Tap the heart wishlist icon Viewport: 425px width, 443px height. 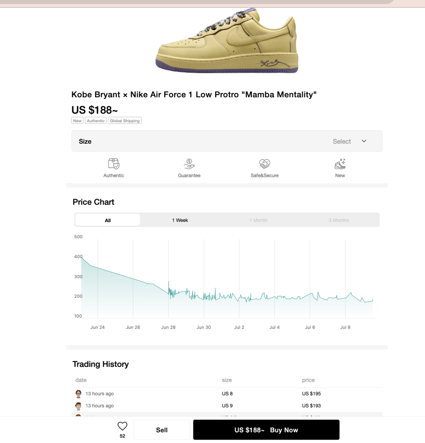(x=122, y=426)
